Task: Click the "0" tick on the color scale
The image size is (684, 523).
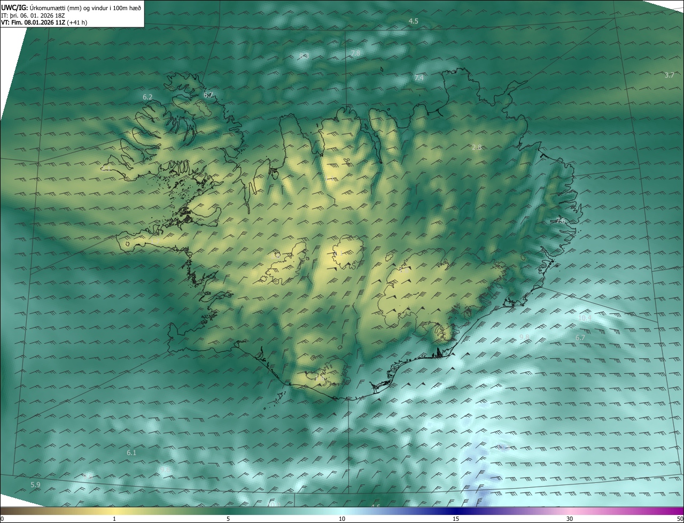Action: click(2, 519)
